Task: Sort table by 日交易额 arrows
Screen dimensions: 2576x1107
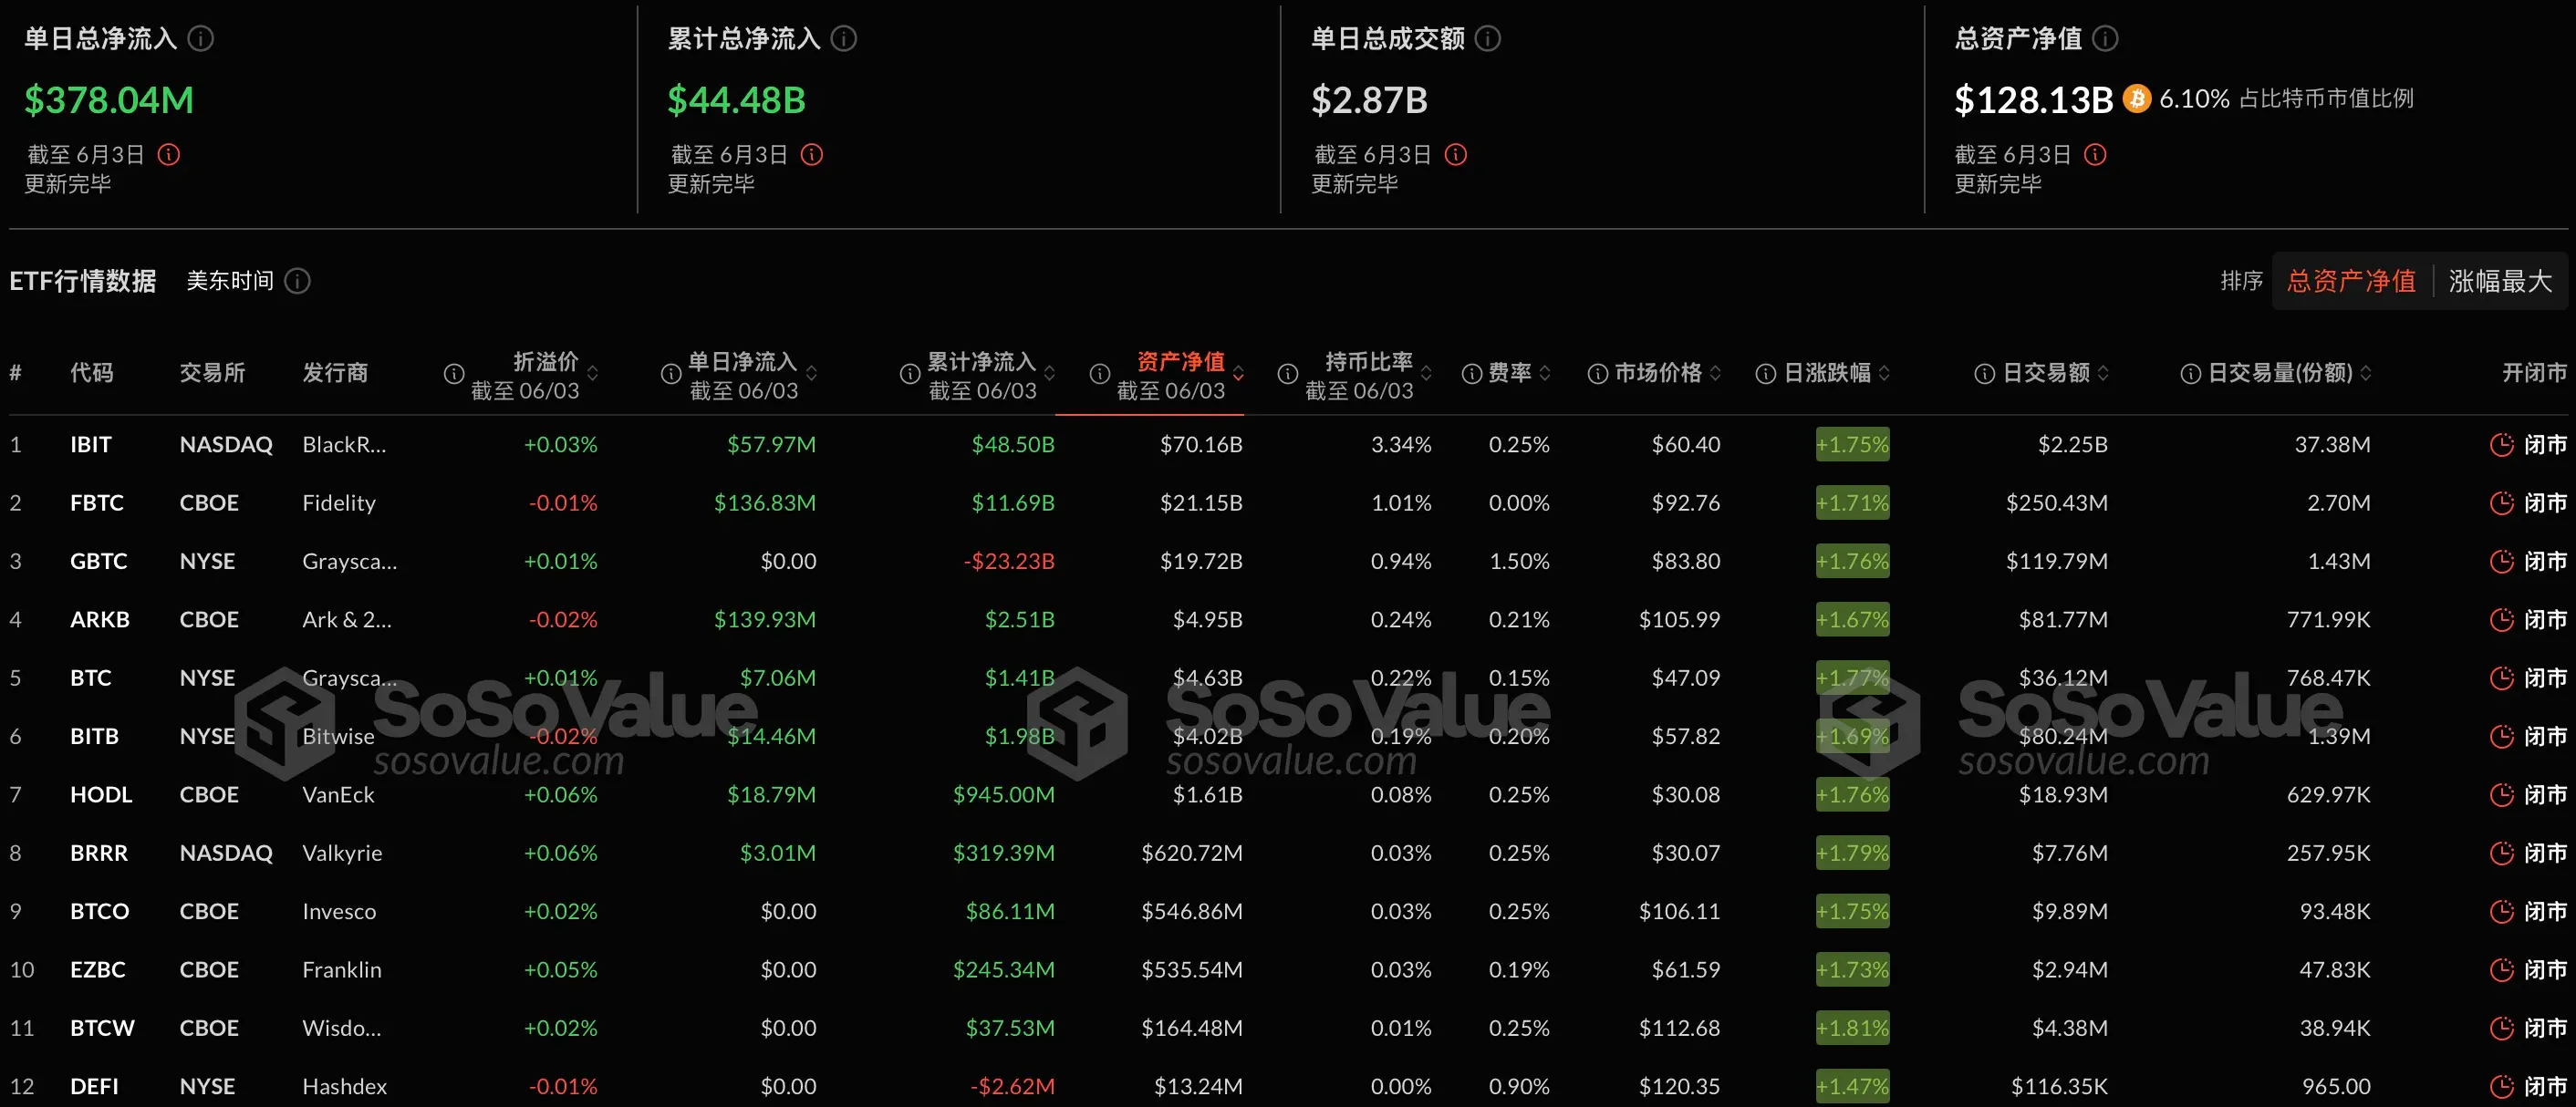Action: (2104, 374)
